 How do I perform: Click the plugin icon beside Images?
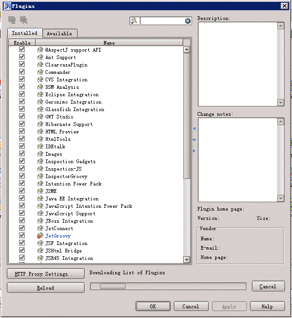(40, 154)
